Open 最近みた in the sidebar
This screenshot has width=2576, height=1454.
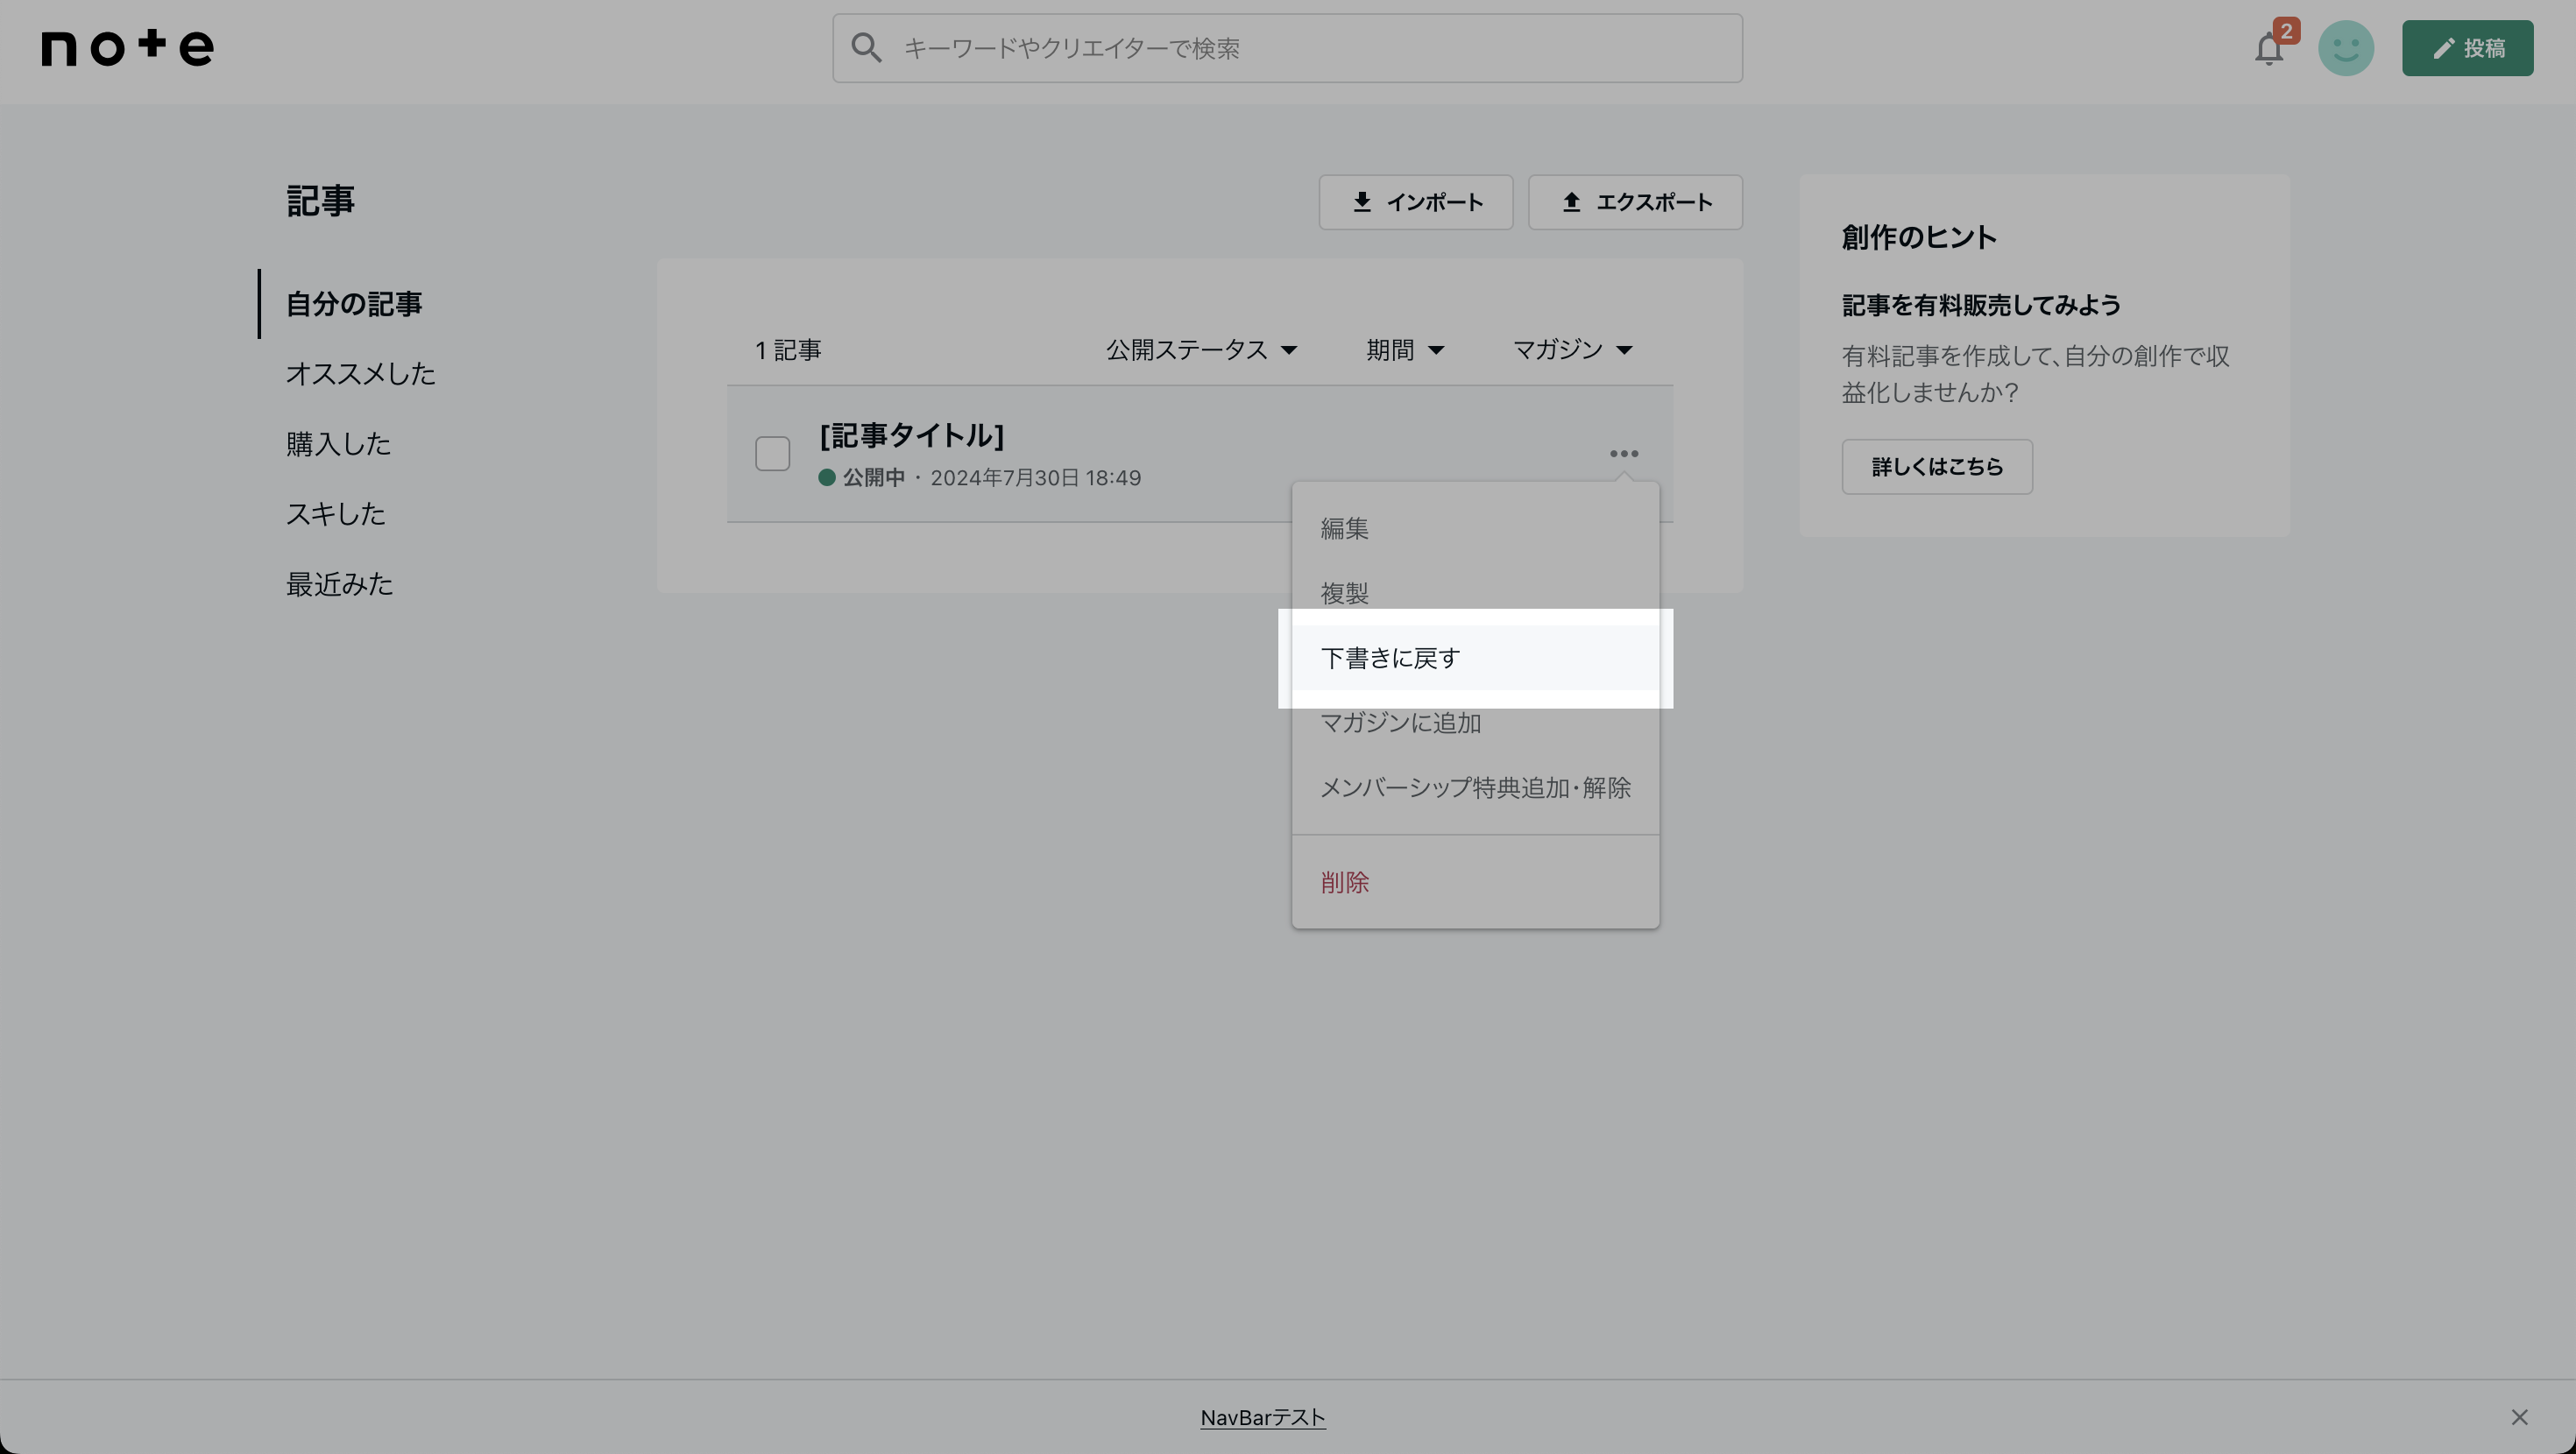(x=340, y=584)
